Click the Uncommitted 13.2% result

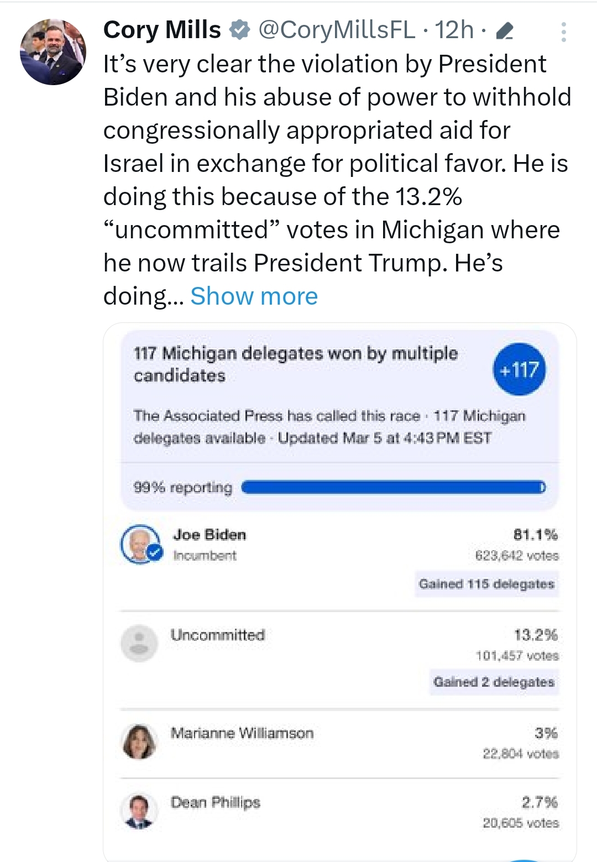(x=535, y=635)
